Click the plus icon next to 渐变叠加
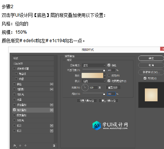 (52, 110)
